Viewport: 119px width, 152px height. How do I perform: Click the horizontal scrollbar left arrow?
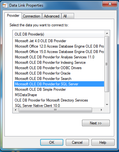(16, 110)
